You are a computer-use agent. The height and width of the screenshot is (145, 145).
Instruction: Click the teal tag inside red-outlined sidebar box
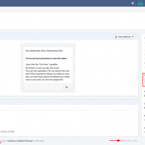tap(145, 80)
